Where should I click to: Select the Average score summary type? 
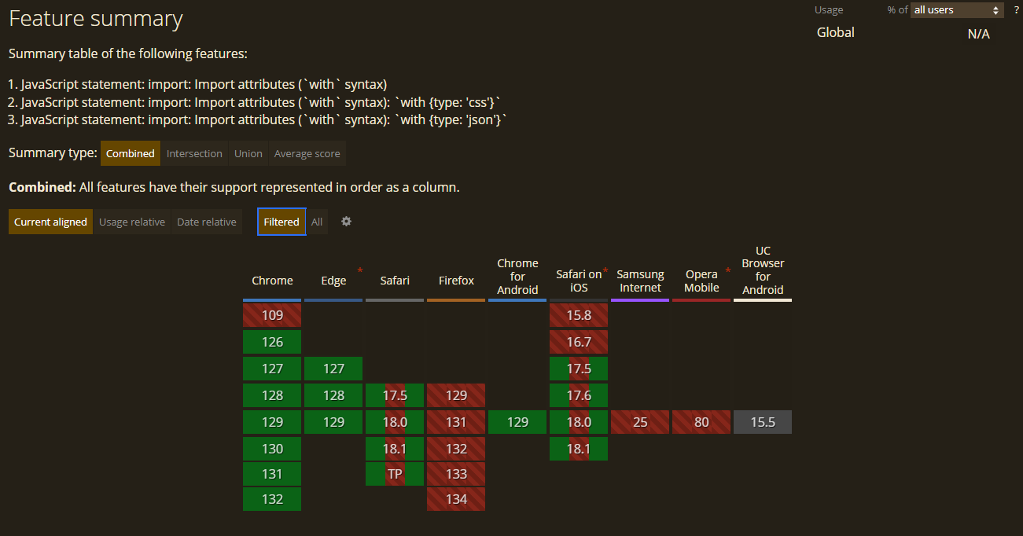point(307,153)
